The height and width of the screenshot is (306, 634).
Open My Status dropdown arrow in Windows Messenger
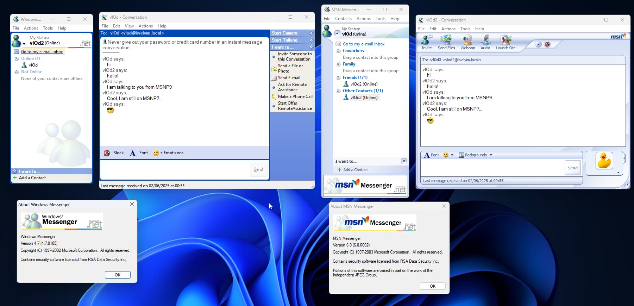(x=24, y=44)
